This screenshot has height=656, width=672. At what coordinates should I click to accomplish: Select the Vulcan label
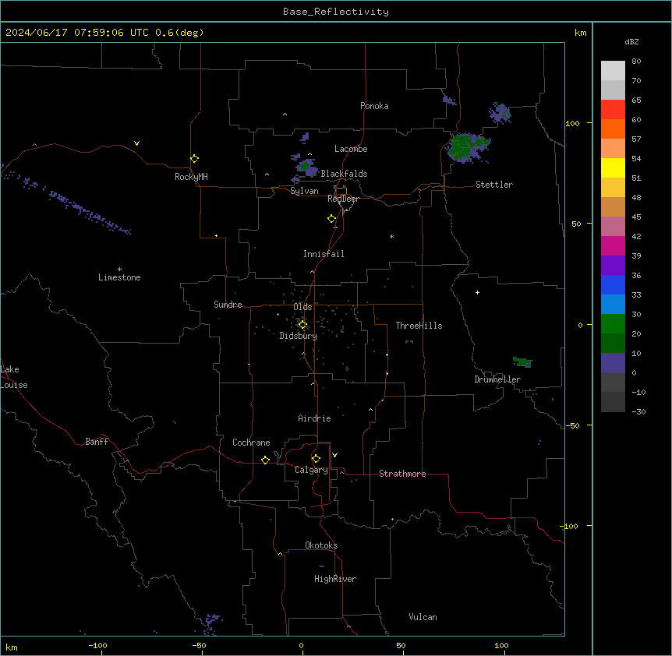click(423, 617)
